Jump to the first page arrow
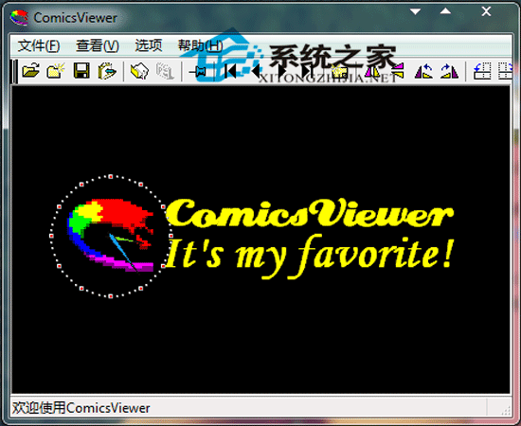The image size is (521, 426). tap(230, 71)
